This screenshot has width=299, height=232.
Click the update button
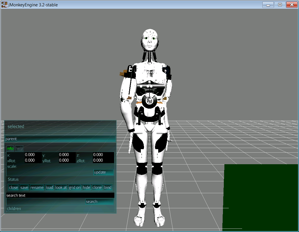point(104,172)
